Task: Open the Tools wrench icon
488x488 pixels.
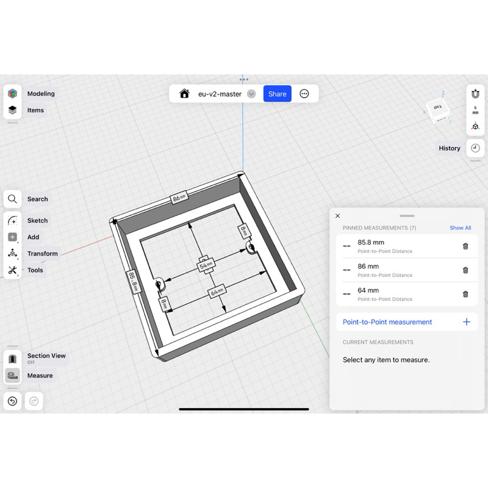Action: click(12, 270)
